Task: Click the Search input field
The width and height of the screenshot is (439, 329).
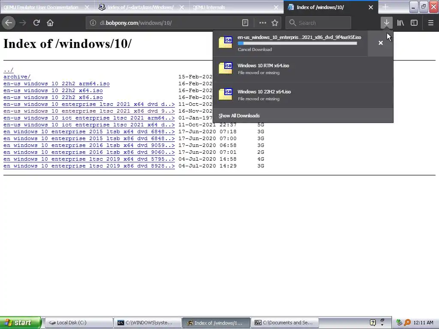Action: [x=318, y=23]
